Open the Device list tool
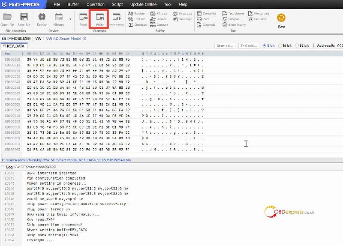Image resolution: width=343 pixels, height=246 pixels. pos(207,14)
